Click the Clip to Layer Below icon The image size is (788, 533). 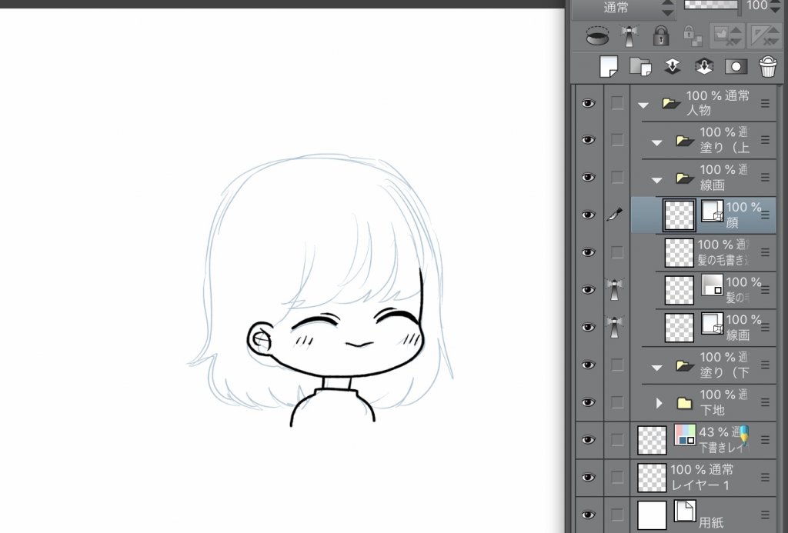pyautogui.click(x=596, y=35)
